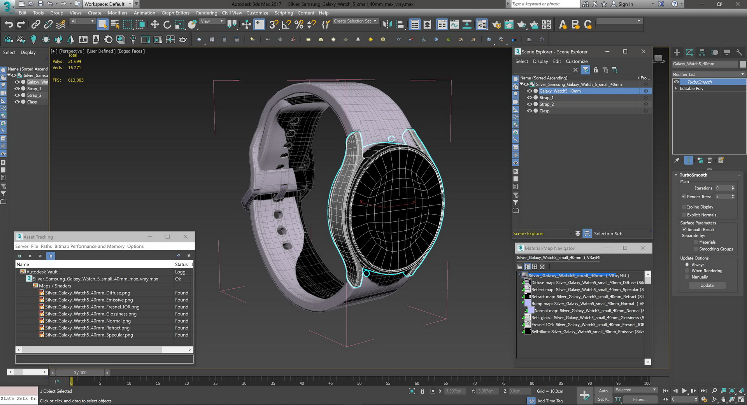Open the Modifiers menu

pos(117,13)
